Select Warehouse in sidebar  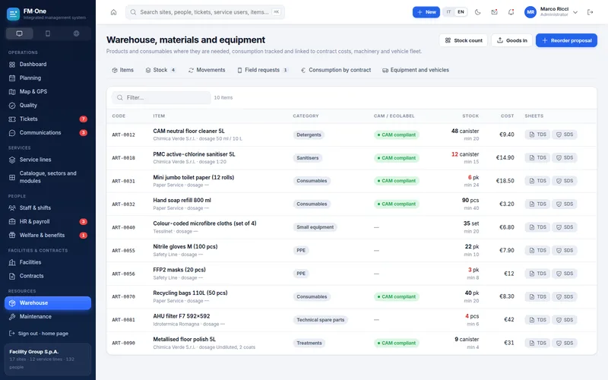pos(48,302)
